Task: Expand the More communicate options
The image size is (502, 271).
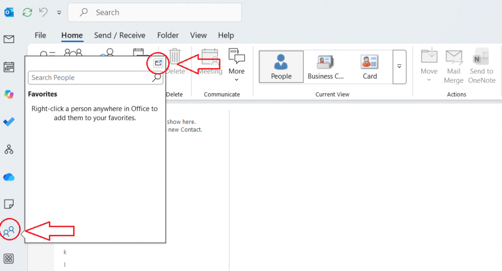Action: click(x=236, y=65)
